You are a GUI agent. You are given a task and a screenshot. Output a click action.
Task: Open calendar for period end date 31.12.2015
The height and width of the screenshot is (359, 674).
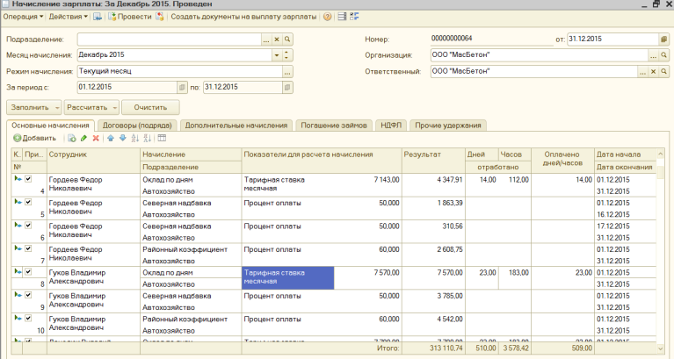click(287, 88)
